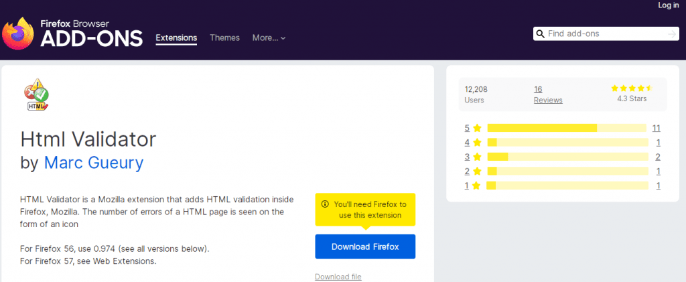Viewport: 686px width, 282px height.
Task: Click the Html Validator extension icon
Action: pyautogui.click(x=36, y=94)
